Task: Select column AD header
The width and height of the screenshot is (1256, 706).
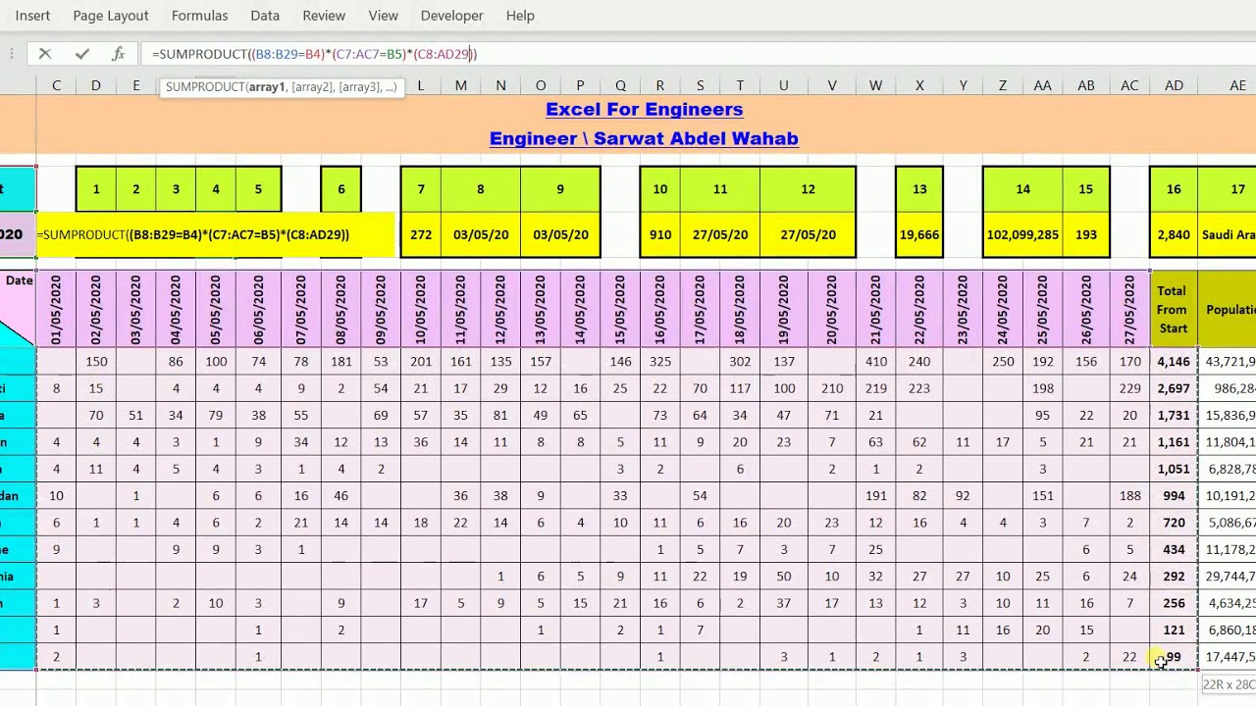Action: tap(1174, 85)
